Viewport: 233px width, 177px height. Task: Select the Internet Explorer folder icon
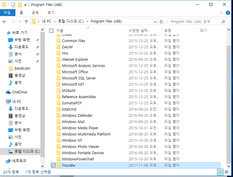59,60
